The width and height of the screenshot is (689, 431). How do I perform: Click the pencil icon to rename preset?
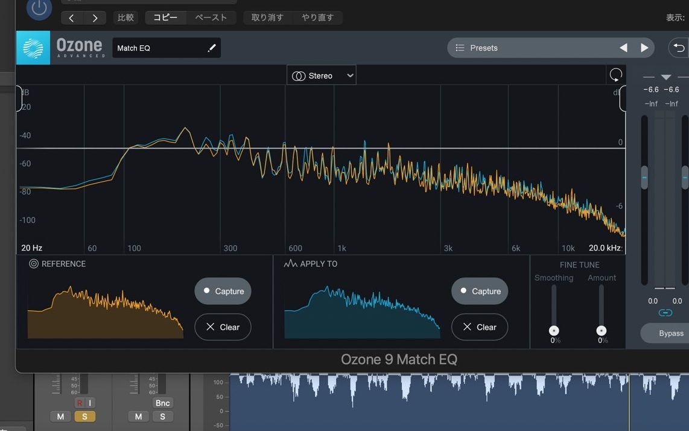point(211,48)
